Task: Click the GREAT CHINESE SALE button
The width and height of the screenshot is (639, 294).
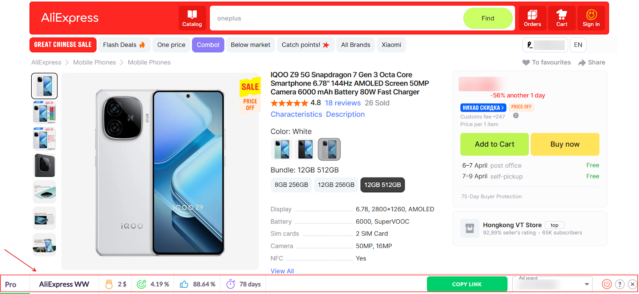Action: point(63,45)
